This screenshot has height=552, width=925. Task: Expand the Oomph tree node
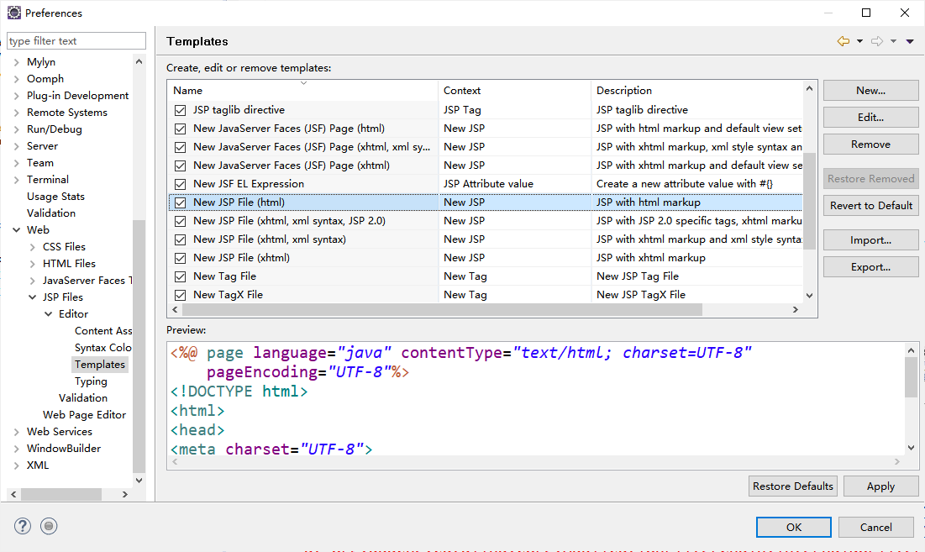pos(17,79)
